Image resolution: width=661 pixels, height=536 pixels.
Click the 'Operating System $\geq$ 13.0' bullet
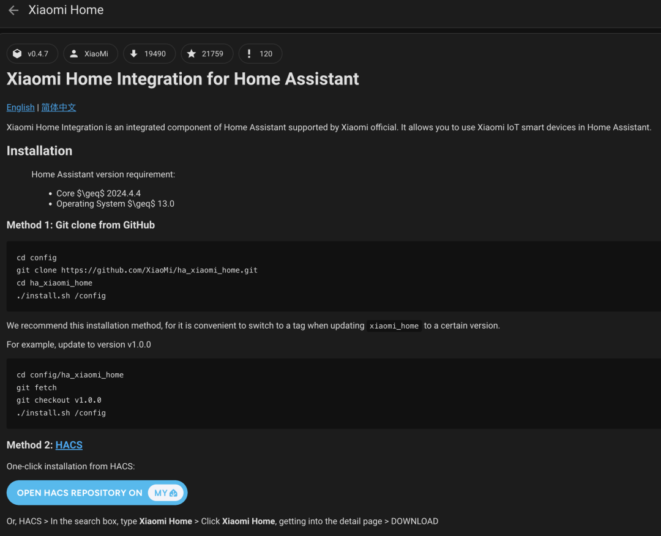pos(116,204)
